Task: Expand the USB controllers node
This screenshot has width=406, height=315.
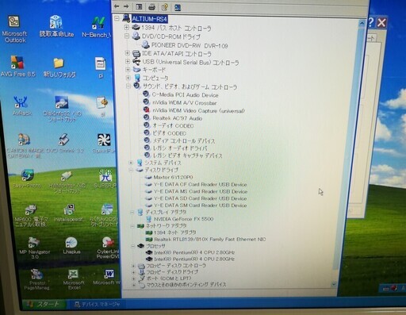Action: click(x=128, y=61)
